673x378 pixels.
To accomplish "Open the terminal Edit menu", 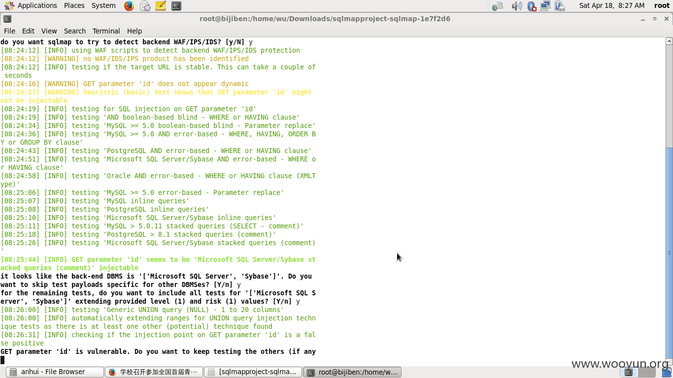I will click(29, 31).
